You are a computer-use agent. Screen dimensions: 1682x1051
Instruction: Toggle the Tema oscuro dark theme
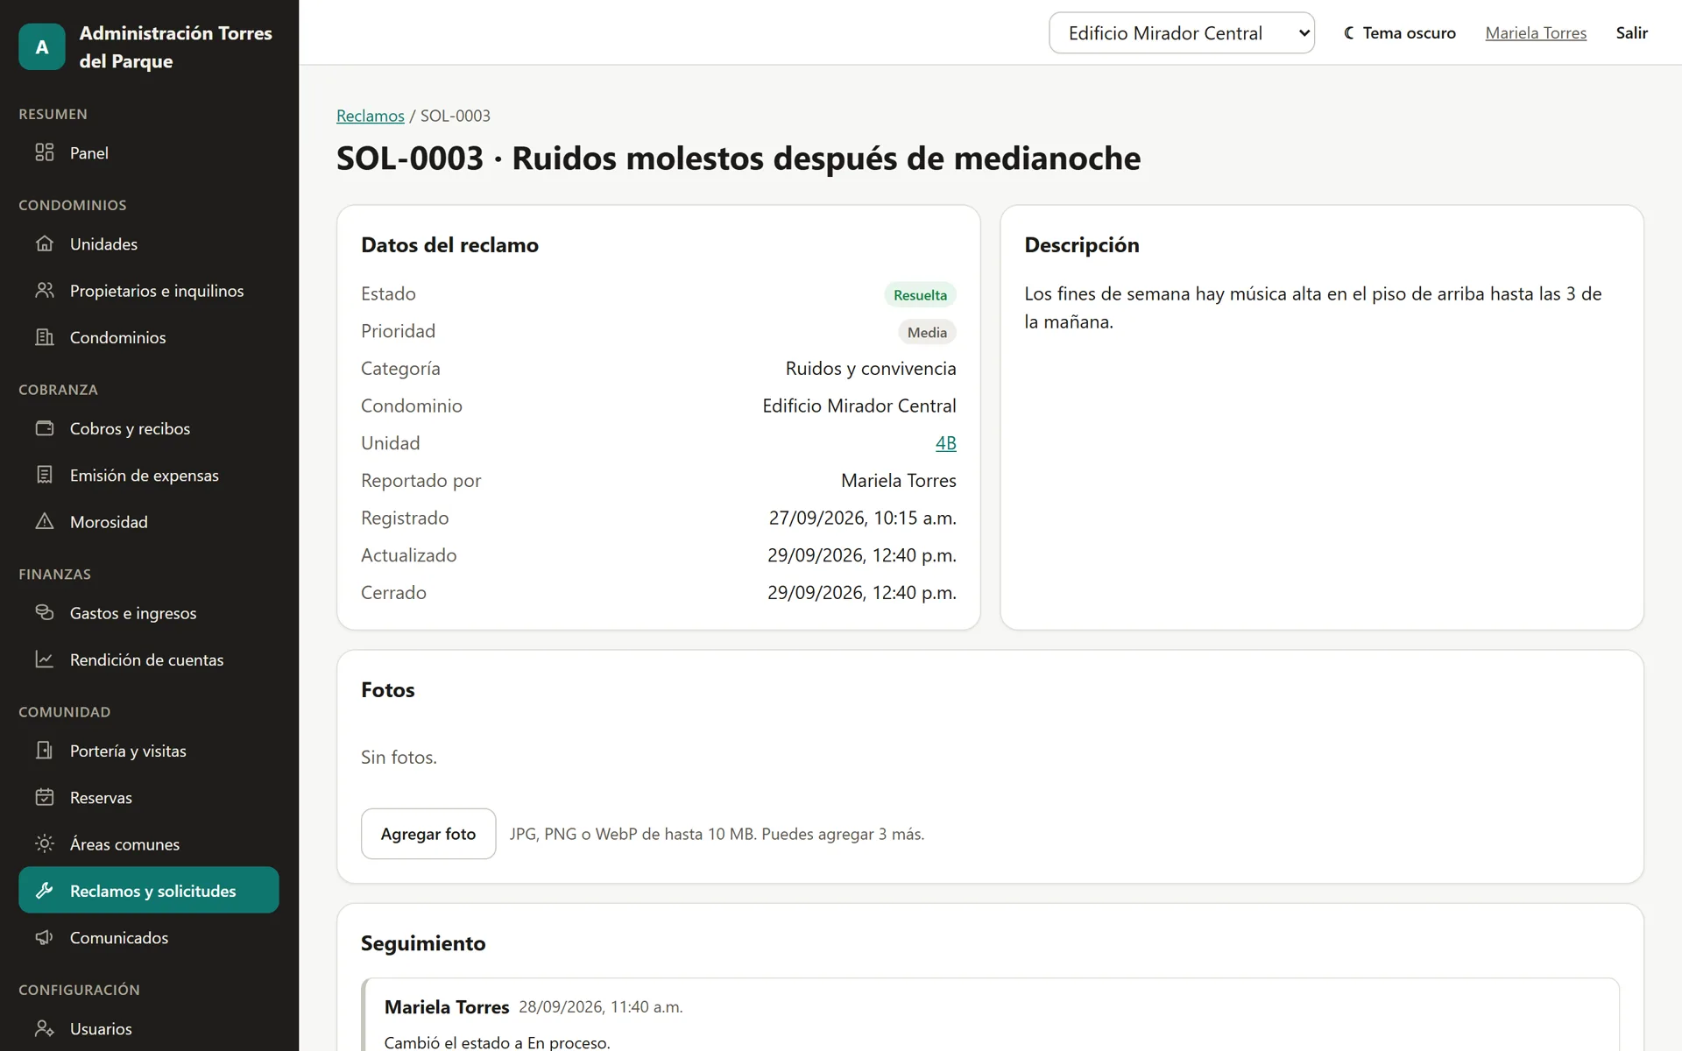pyautogui.click(x=1399, y=32)
